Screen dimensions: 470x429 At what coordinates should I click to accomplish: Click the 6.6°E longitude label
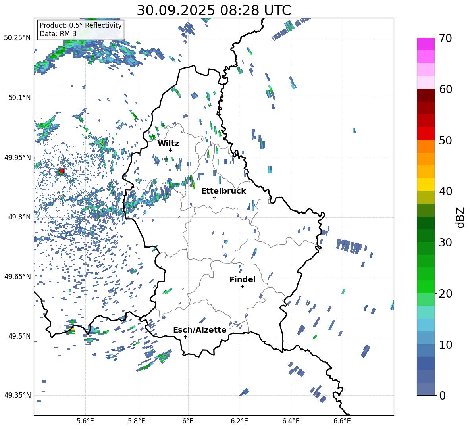342,421
